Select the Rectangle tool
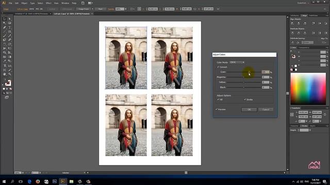This screenshot has width=330, height=185. [9, 32]
